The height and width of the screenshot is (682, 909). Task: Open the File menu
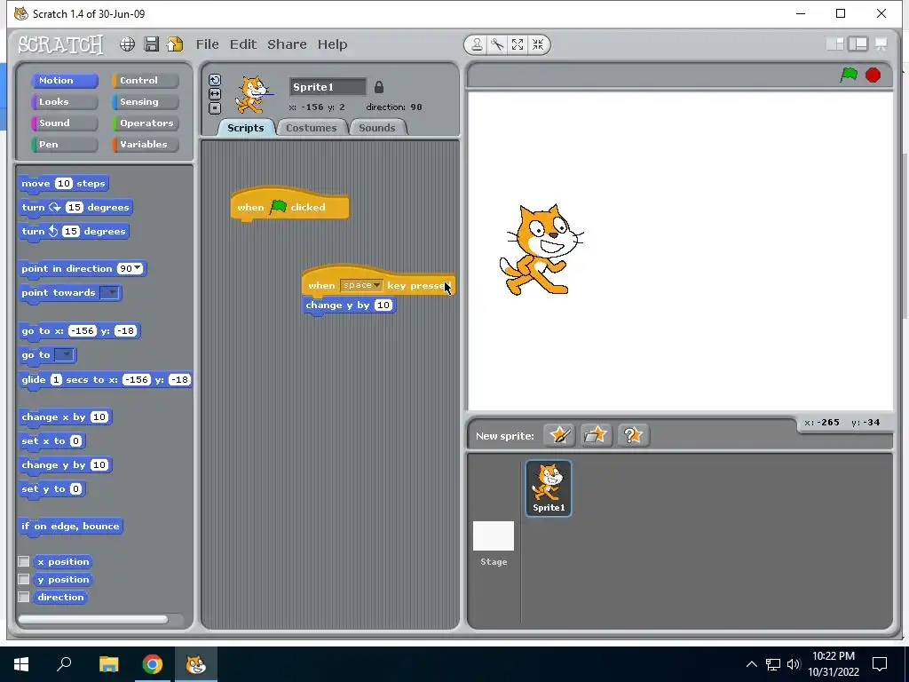[x=208, y=44]
